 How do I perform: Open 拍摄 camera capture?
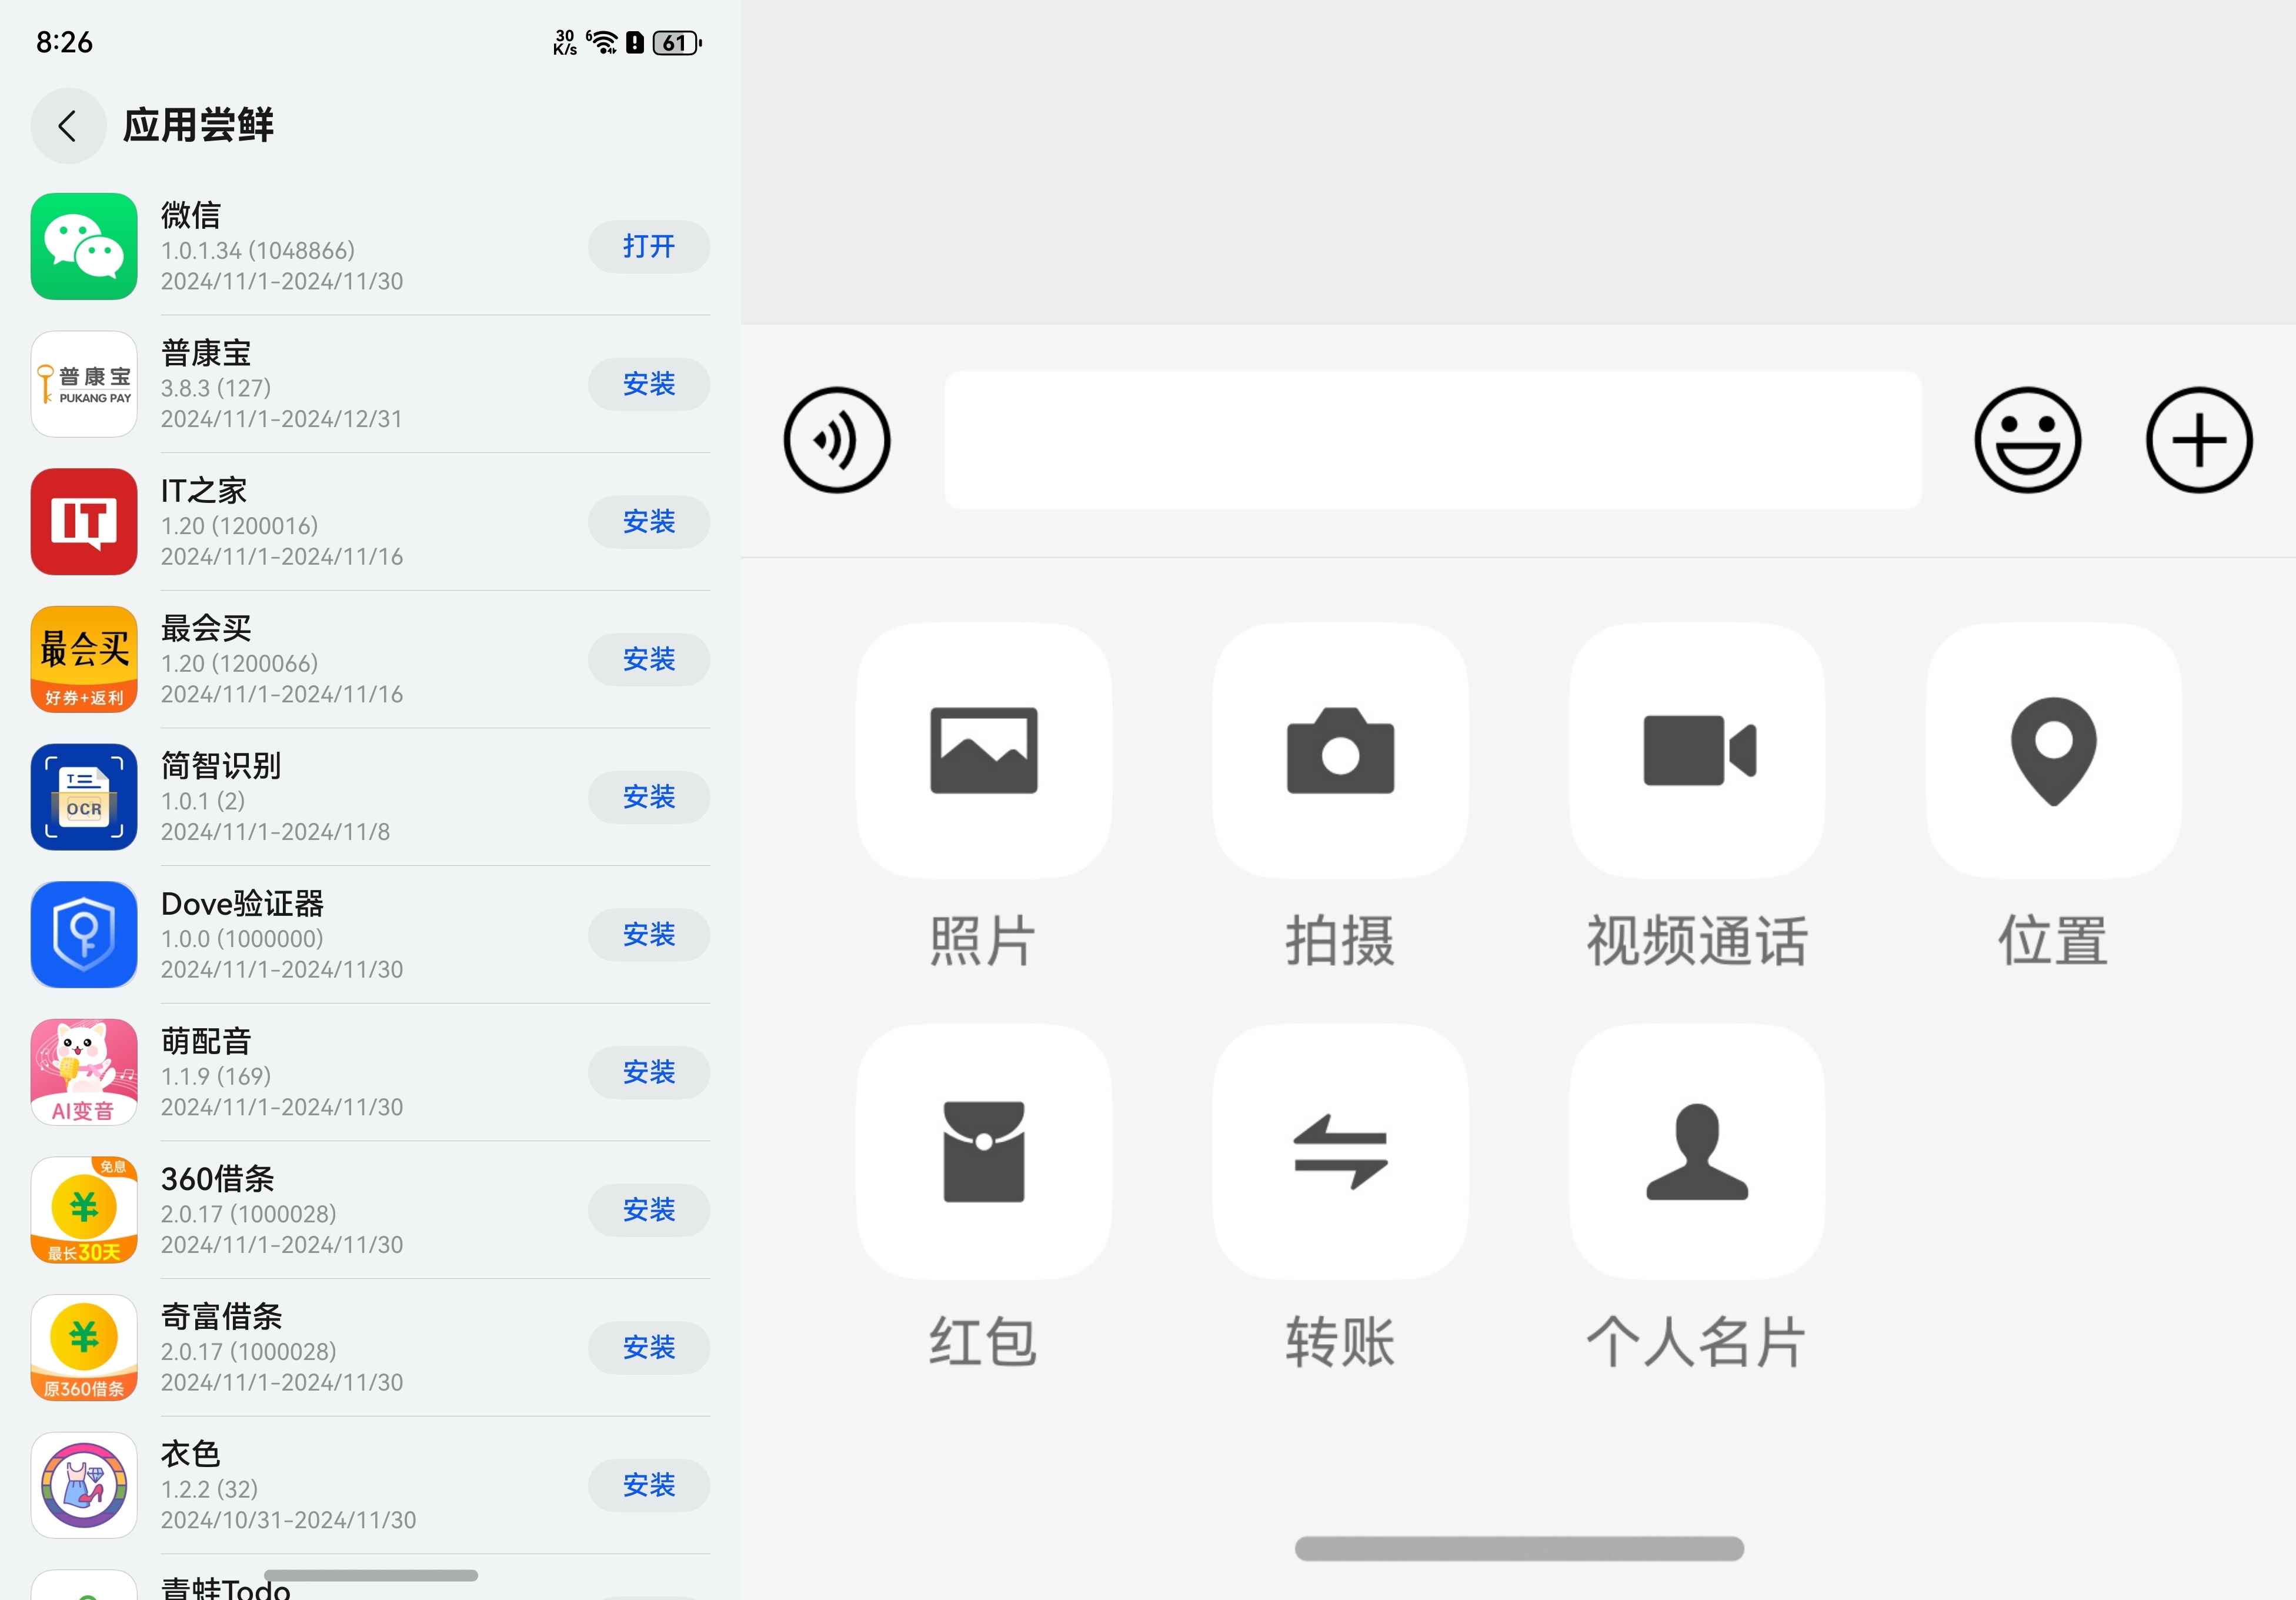1341,751
